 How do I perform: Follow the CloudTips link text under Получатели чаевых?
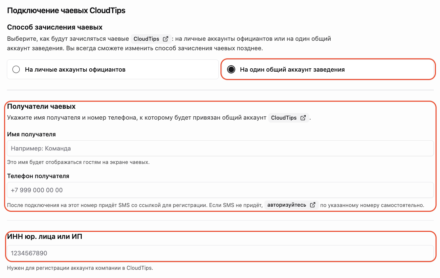tap(284, 118)
